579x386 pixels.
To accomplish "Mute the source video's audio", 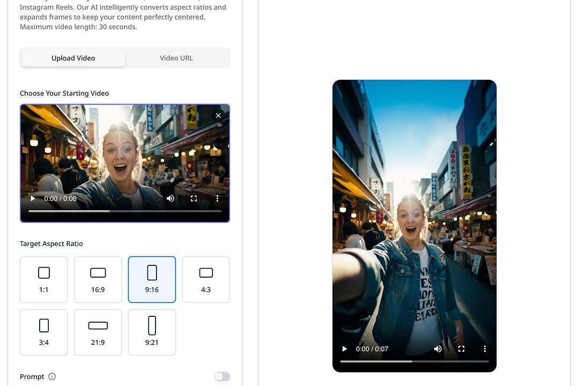I will click(x=170, y=198).
